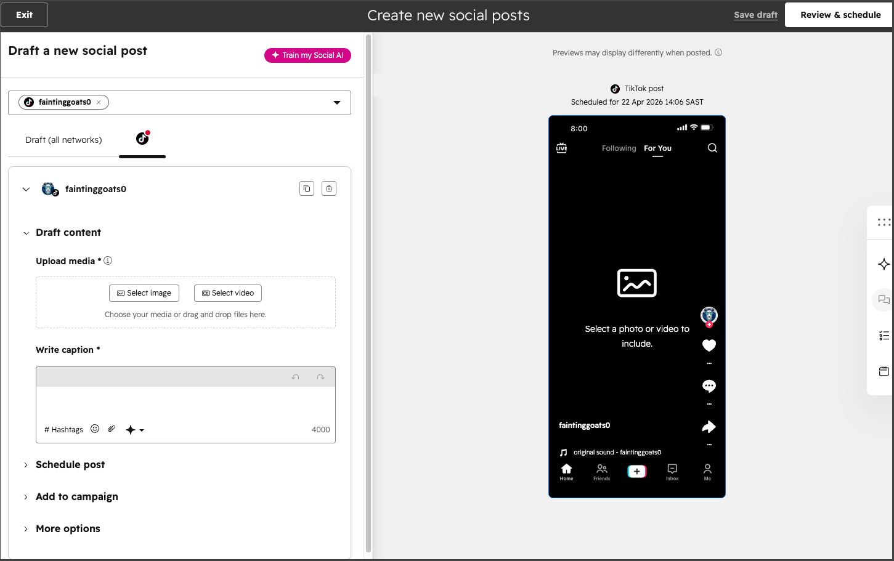894x561 pixels.
Task: Open the apps grid icon in the sidebar
Action: click(884, 222)
